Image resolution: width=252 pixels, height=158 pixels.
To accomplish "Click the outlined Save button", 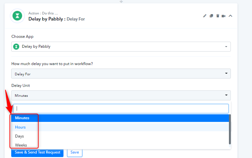I will (x=75, y=152).
